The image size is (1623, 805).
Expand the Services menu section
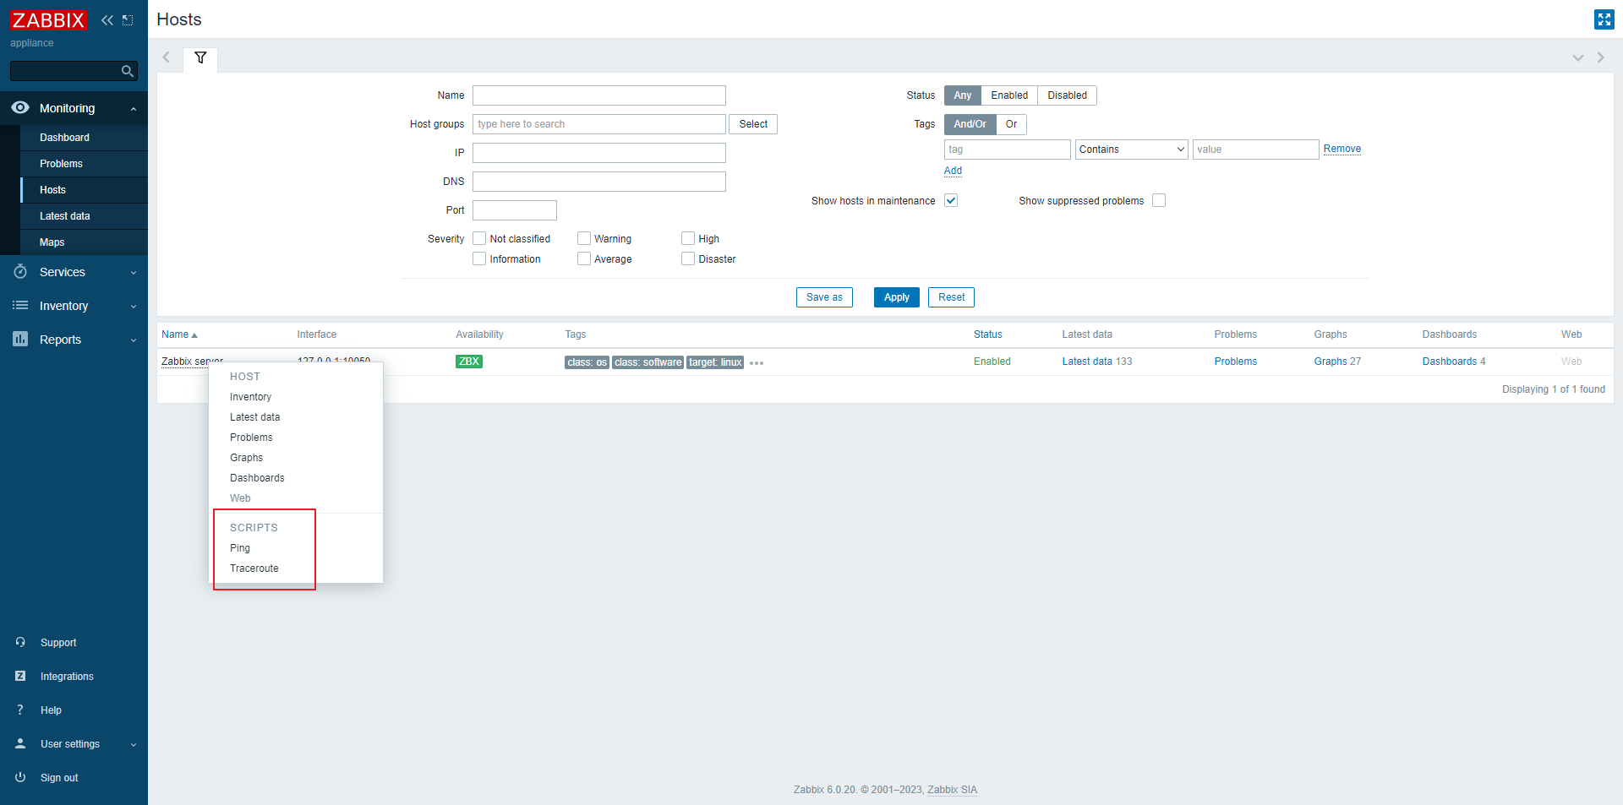(134, 273)
